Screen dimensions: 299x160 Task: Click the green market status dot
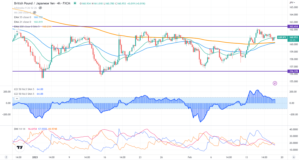(x=75, y=3)
